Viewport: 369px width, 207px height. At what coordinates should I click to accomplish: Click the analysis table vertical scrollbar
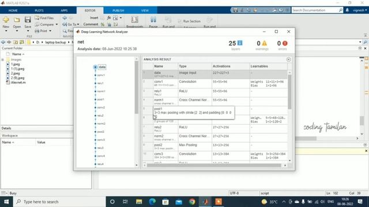(289, 92)
